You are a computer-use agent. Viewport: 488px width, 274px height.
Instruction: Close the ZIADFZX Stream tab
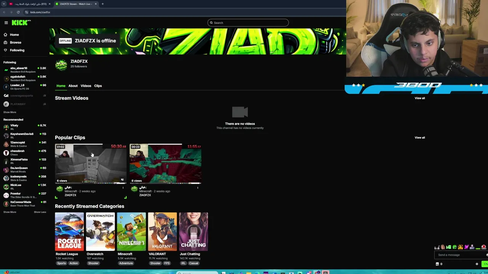(96, 4)
